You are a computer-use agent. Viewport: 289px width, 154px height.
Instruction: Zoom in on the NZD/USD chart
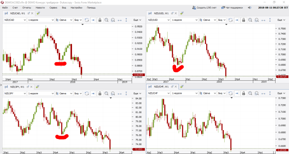[x=250, y=20]
